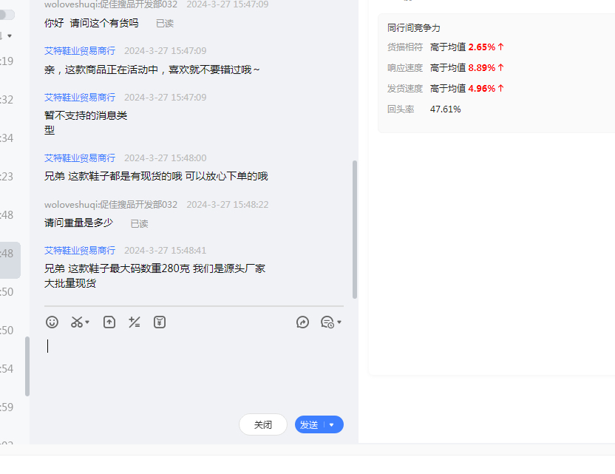Click the forward message arrow icon
The width and height of the screenshot is (615, 474).
click(x=302, y=322)
